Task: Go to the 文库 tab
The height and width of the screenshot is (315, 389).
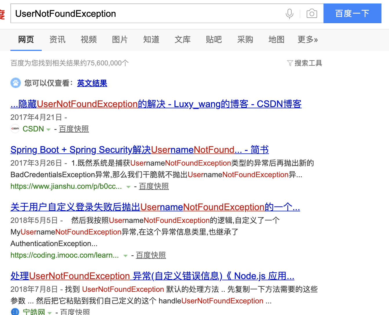Action: 183,40
